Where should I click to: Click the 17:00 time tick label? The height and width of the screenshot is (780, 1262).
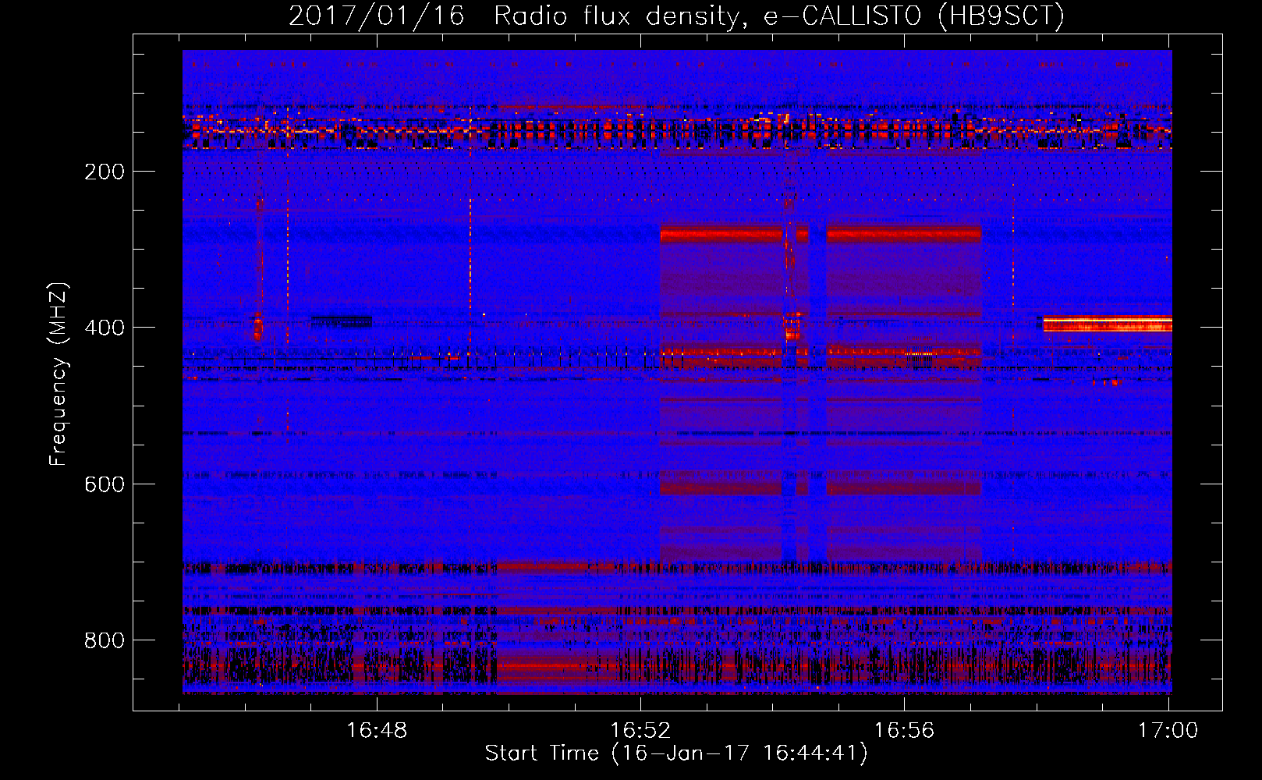pos(1168,731)
